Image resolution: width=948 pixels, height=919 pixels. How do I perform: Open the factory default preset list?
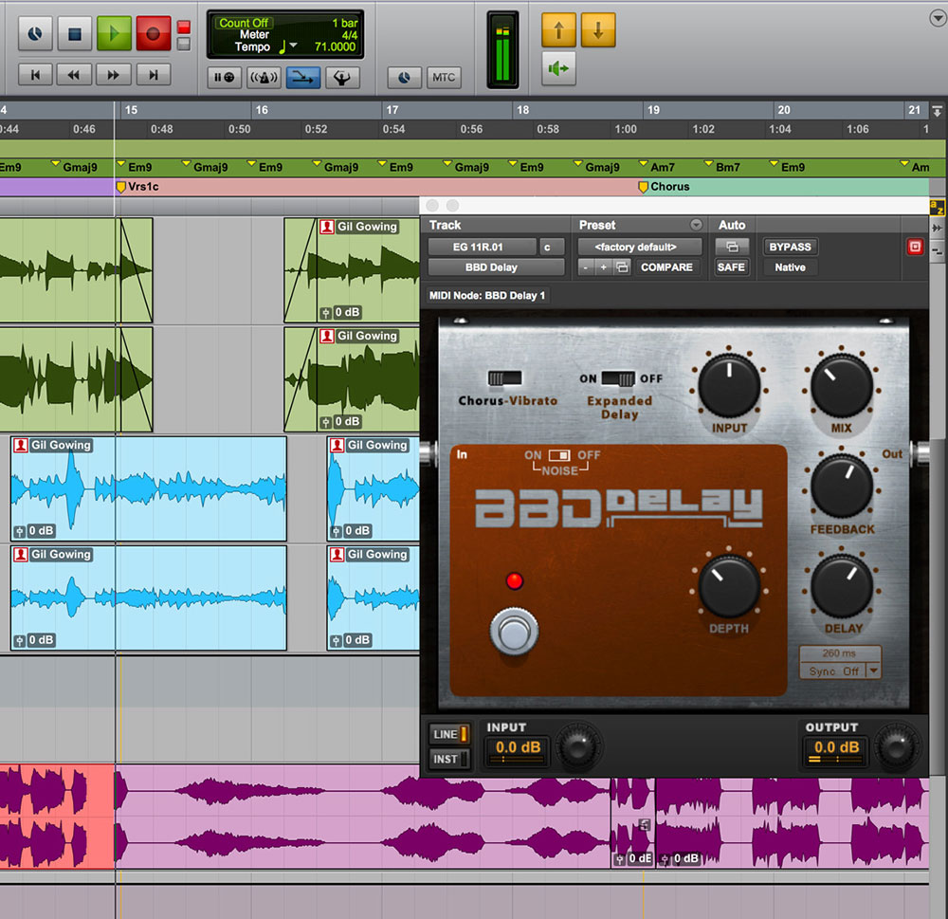[640, 247]
